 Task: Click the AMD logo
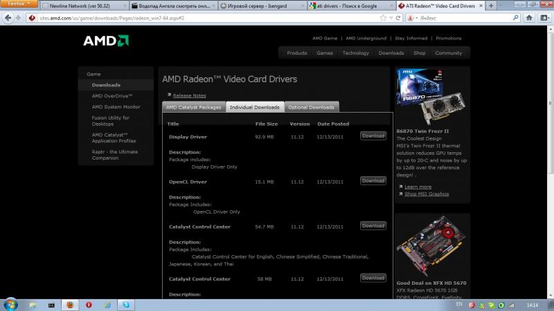pos(106,41)
